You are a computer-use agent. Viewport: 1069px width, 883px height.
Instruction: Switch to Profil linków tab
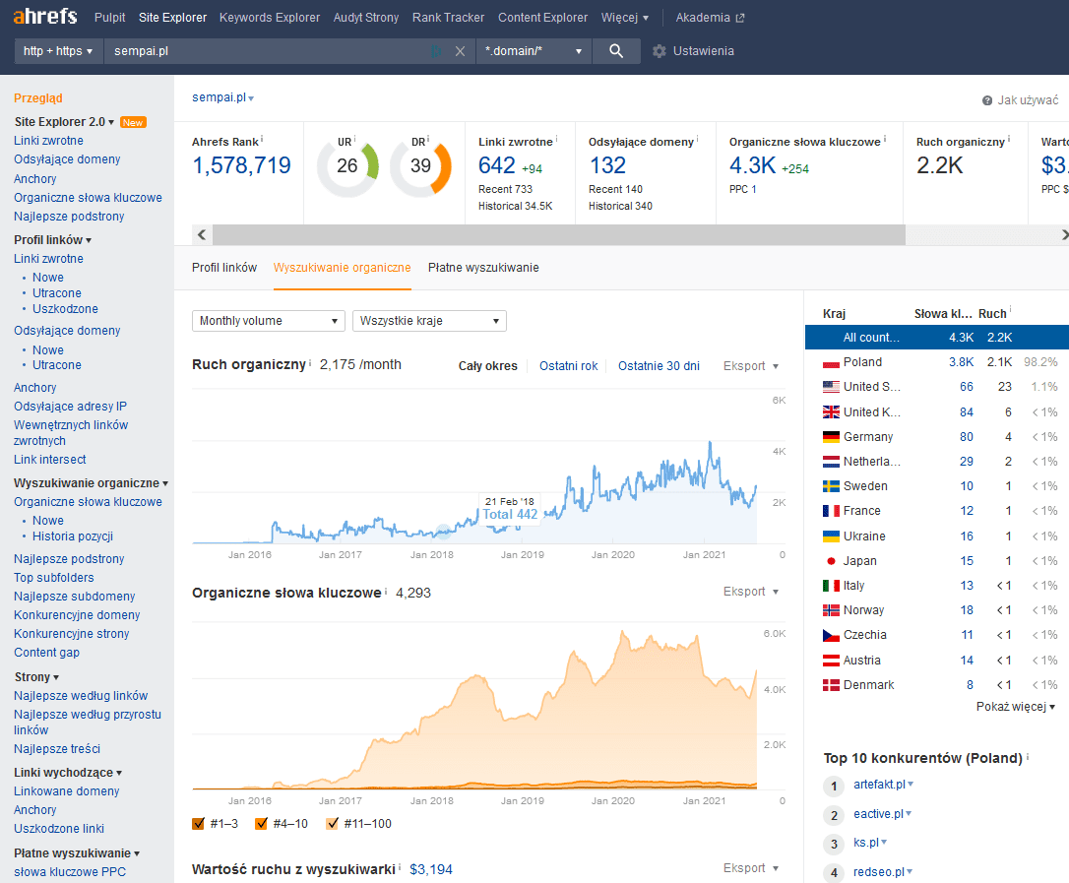click(x=224, y=268)
